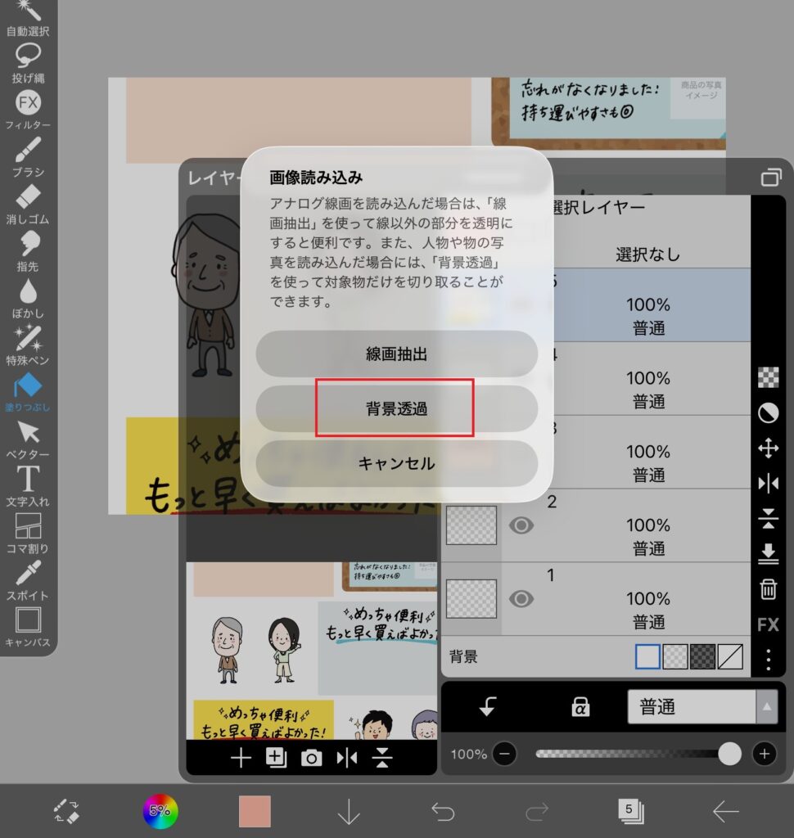Viewport: 794px width, 838px height.
Task: Open the blend mode 普通 dropdown
Action: pyautogui.click(x=702, y=707)
